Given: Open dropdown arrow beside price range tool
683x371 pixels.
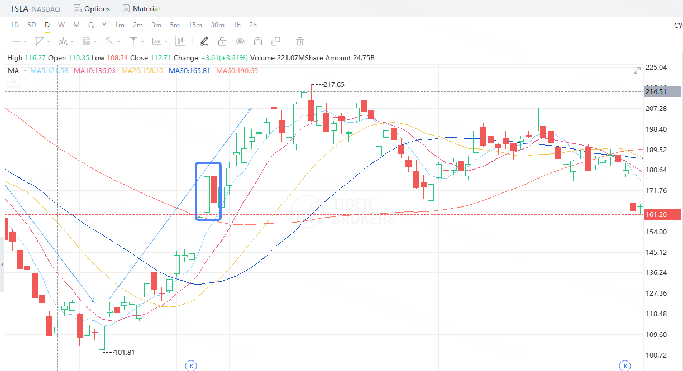Looking at the screenshot, I should click(142, 42).
